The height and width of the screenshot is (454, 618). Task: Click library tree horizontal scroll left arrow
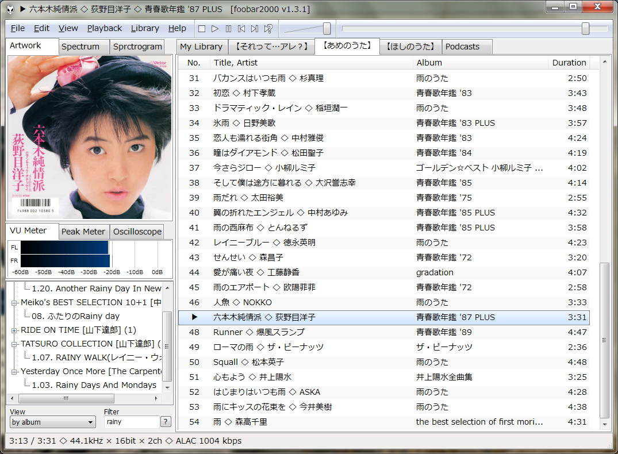[12, 398]
